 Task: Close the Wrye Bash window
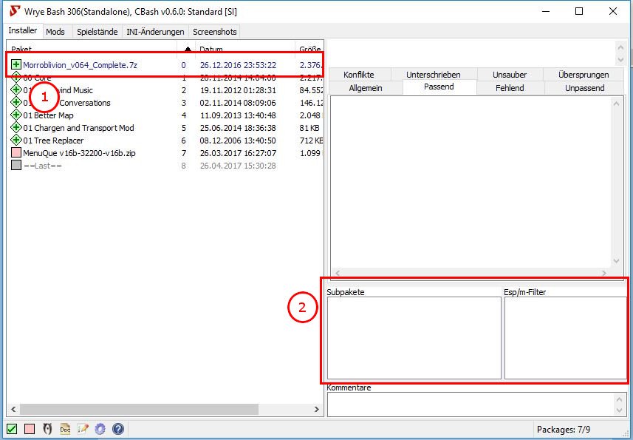(x=613, y=11)
